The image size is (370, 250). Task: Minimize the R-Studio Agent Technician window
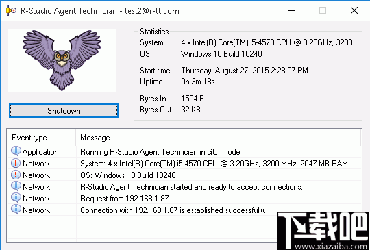pyautogui.click(x=292, y=10)
